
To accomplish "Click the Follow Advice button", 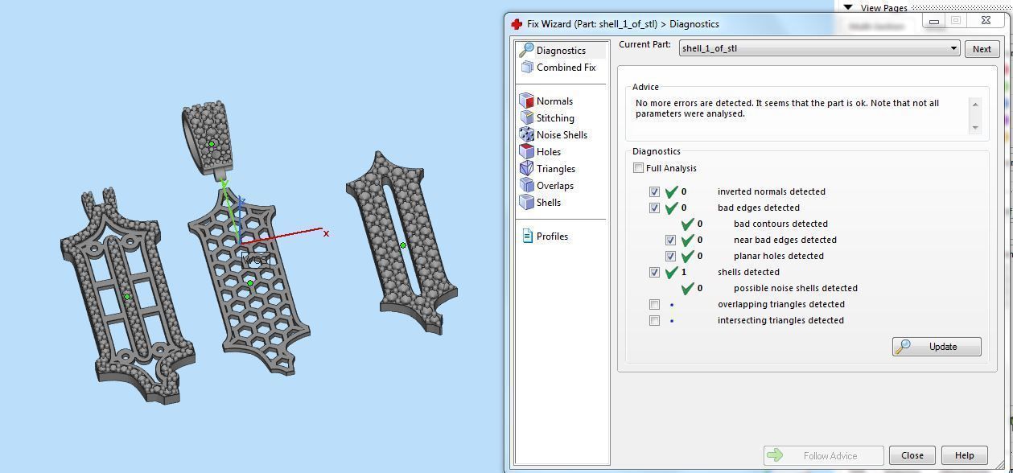I will pyautogui.click(x=823, y=455).
